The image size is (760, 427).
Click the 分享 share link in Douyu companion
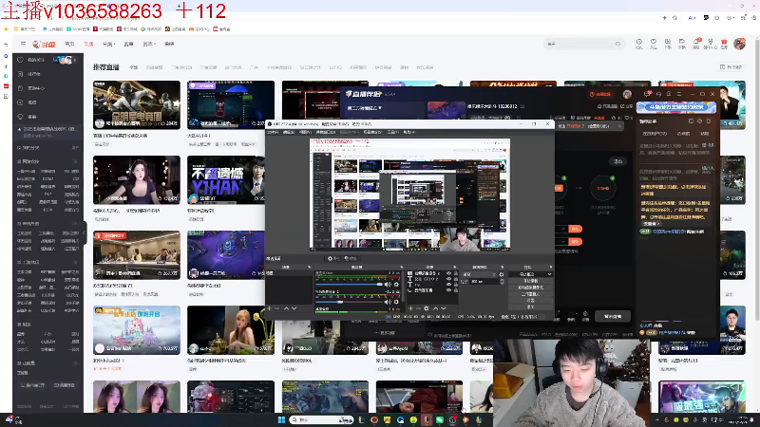point(627,106)
